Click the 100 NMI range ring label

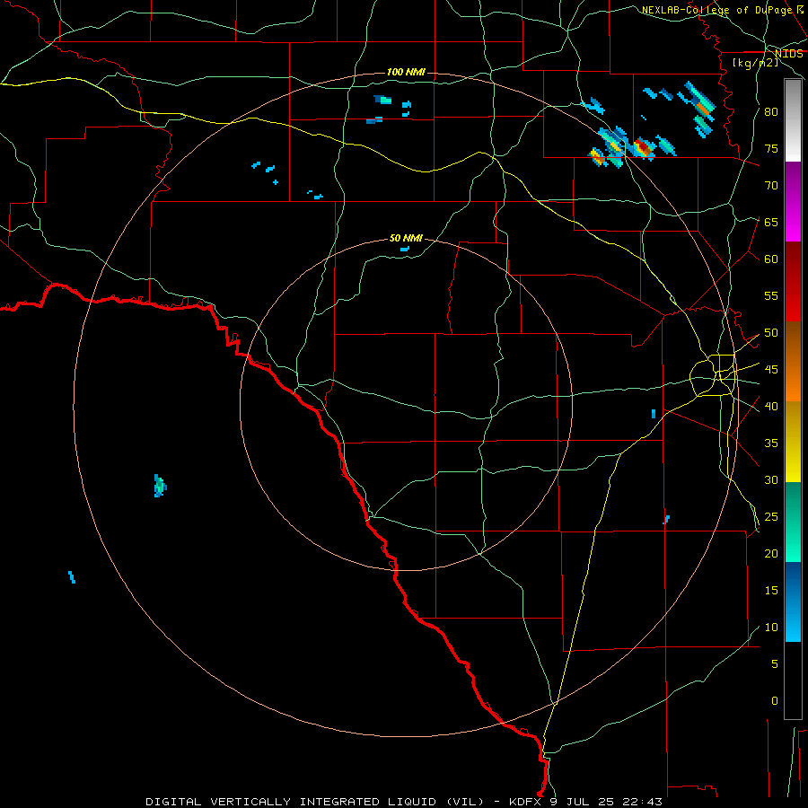(406, 72)
